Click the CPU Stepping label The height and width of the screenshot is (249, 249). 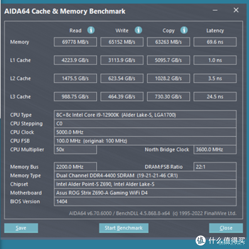click(x=26, y=124)
